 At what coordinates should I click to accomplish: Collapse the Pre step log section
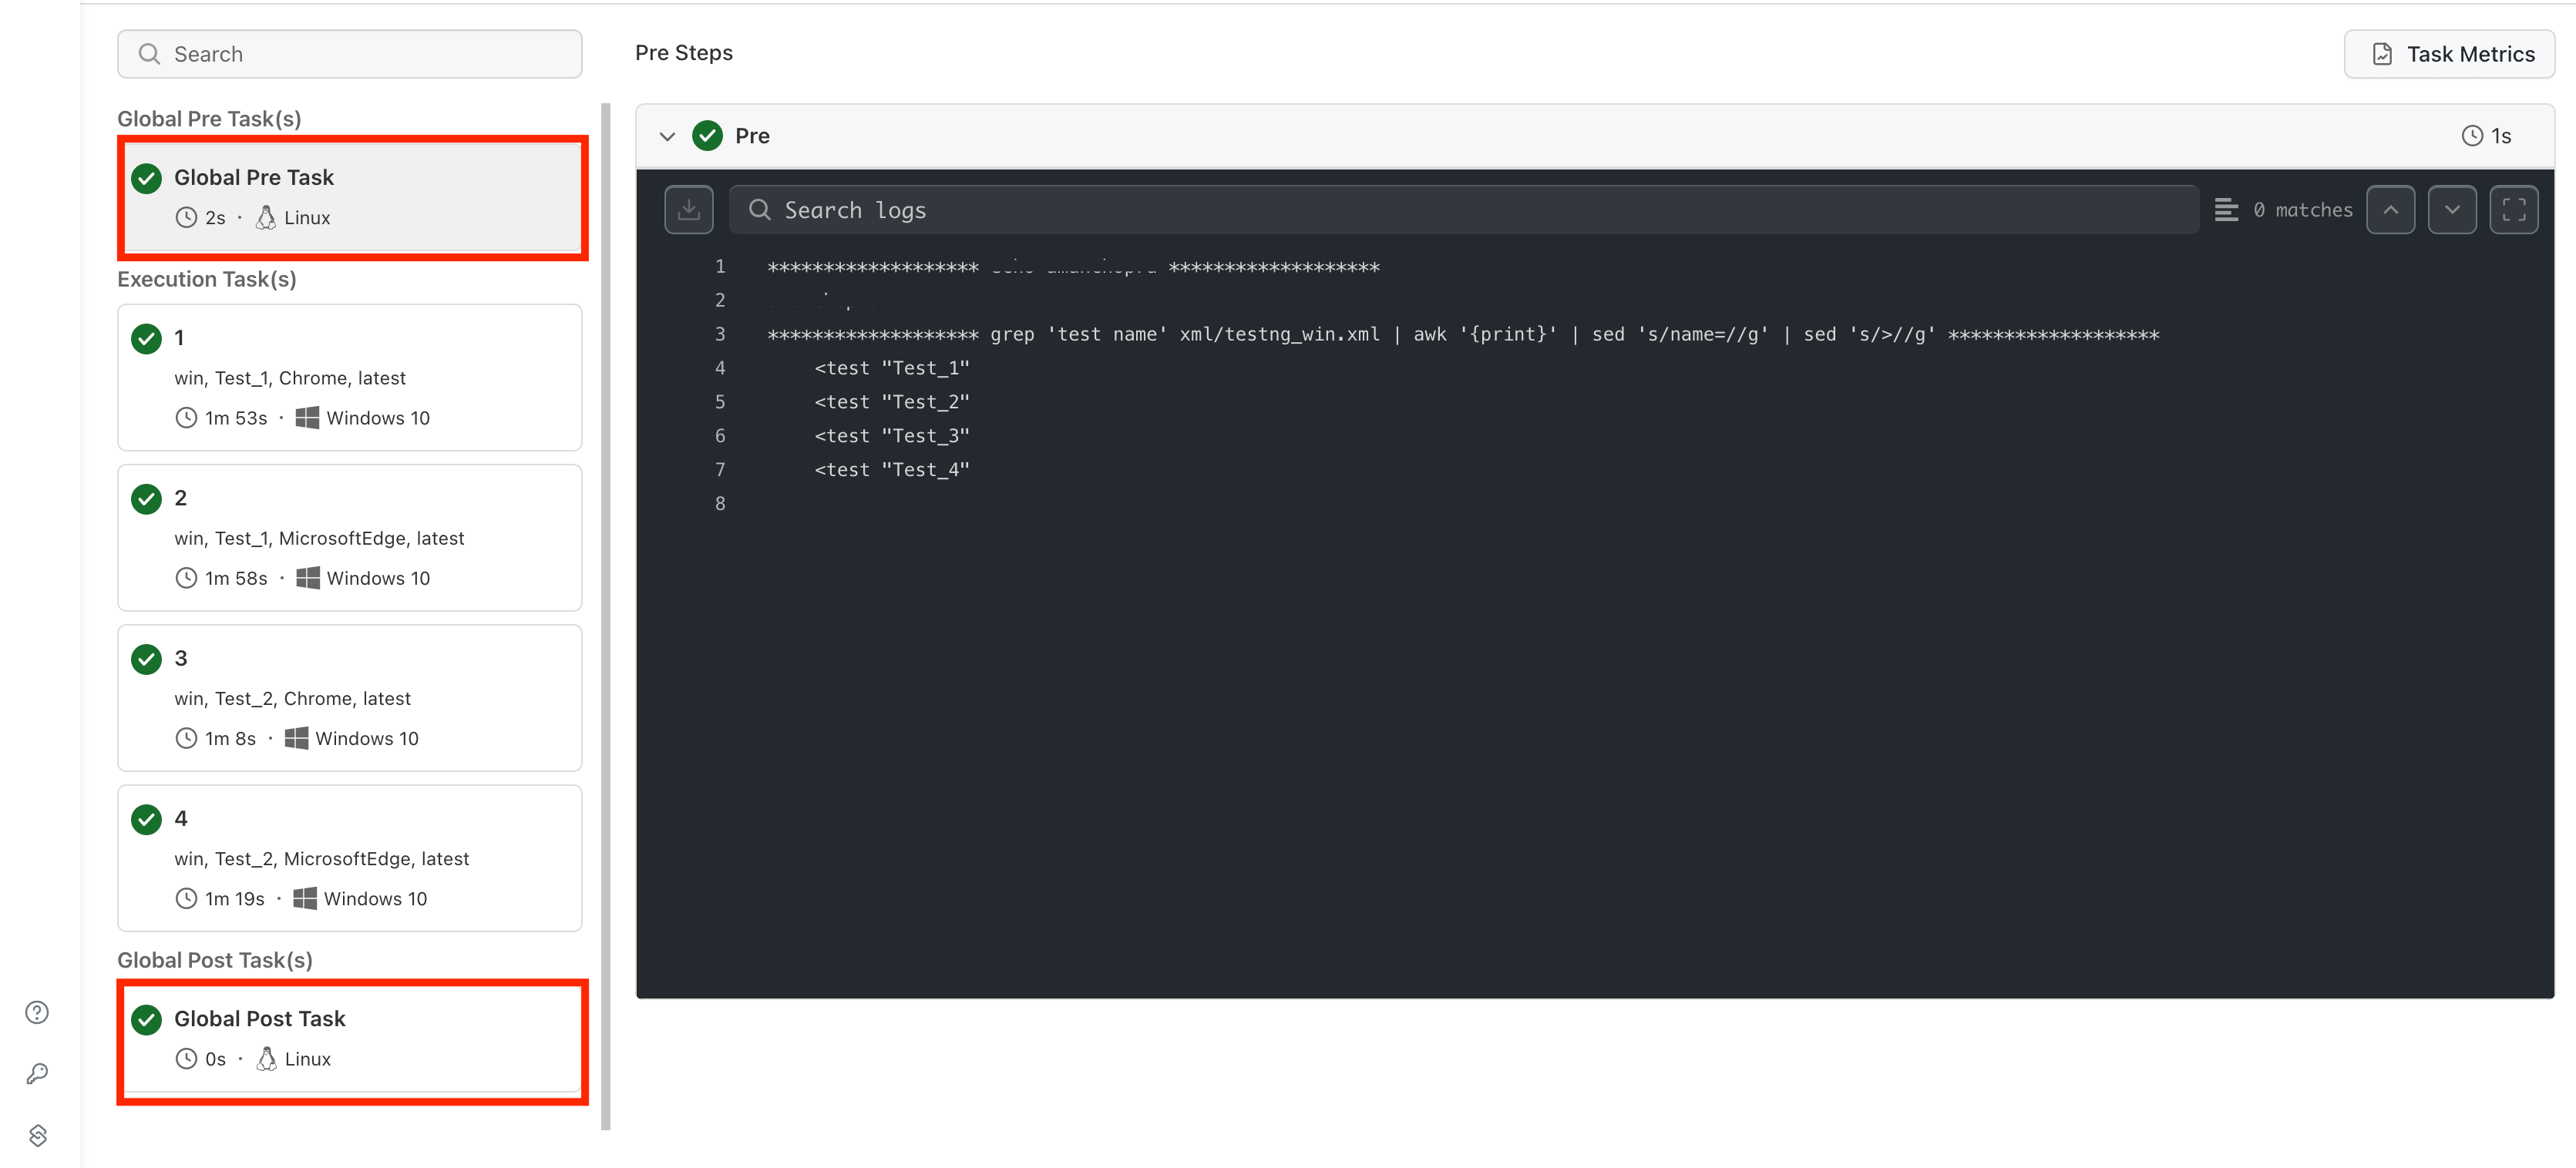tap(667, 135)
